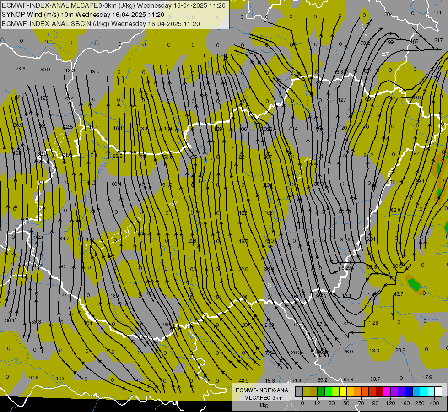Click the legend tick label 90
The image size is (448, 412).
pyautogui.click(x=375, y=403)
